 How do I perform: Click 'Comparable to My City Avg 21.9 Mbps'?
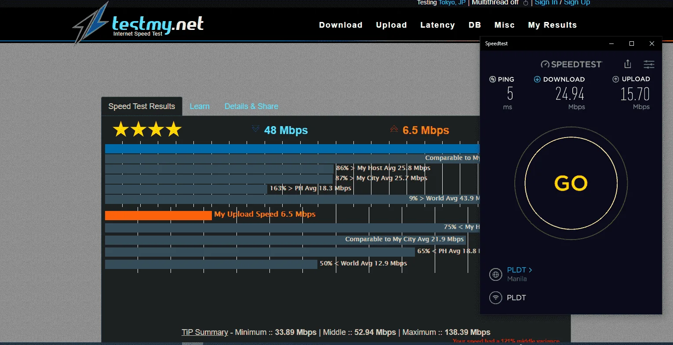[404, 239]
